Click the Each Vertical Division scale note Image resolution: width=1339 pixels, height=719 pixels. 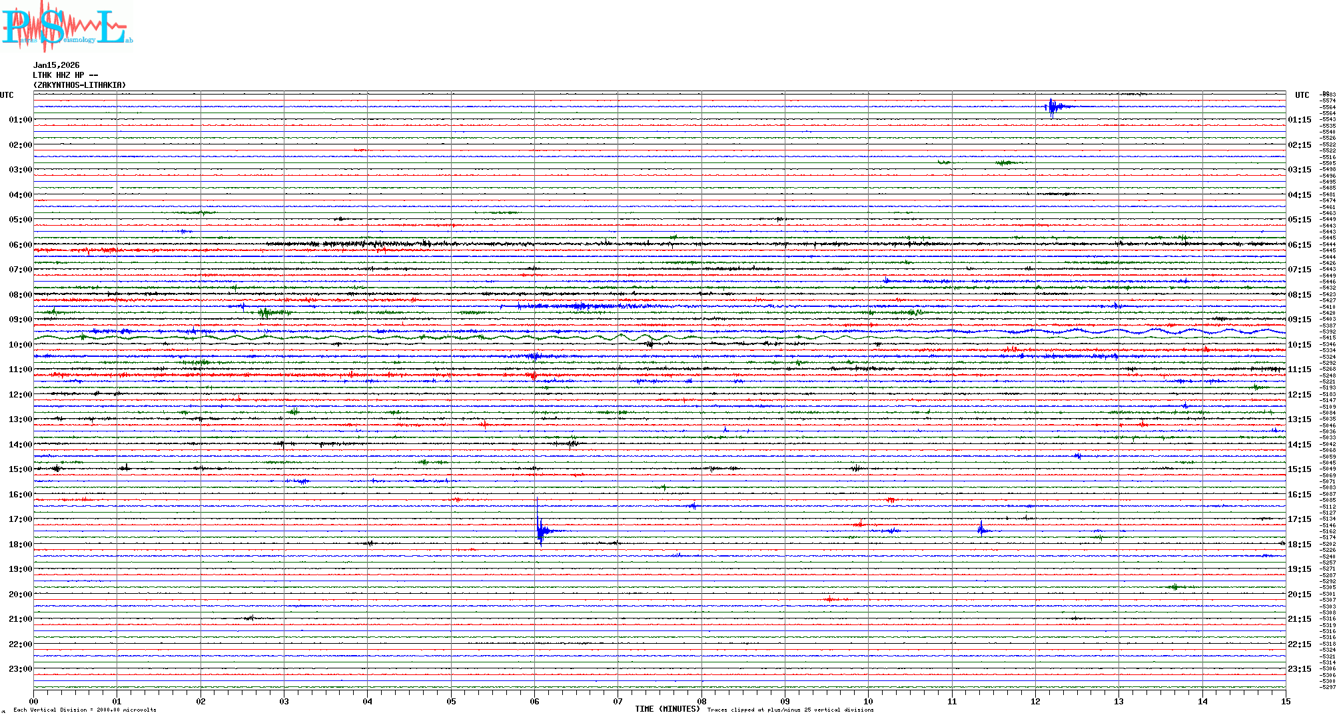pyautogui.click(x=85, y=710)
